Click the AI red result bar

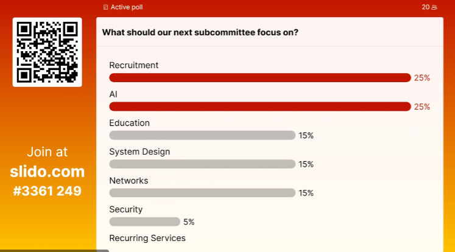tap(260, 107)
